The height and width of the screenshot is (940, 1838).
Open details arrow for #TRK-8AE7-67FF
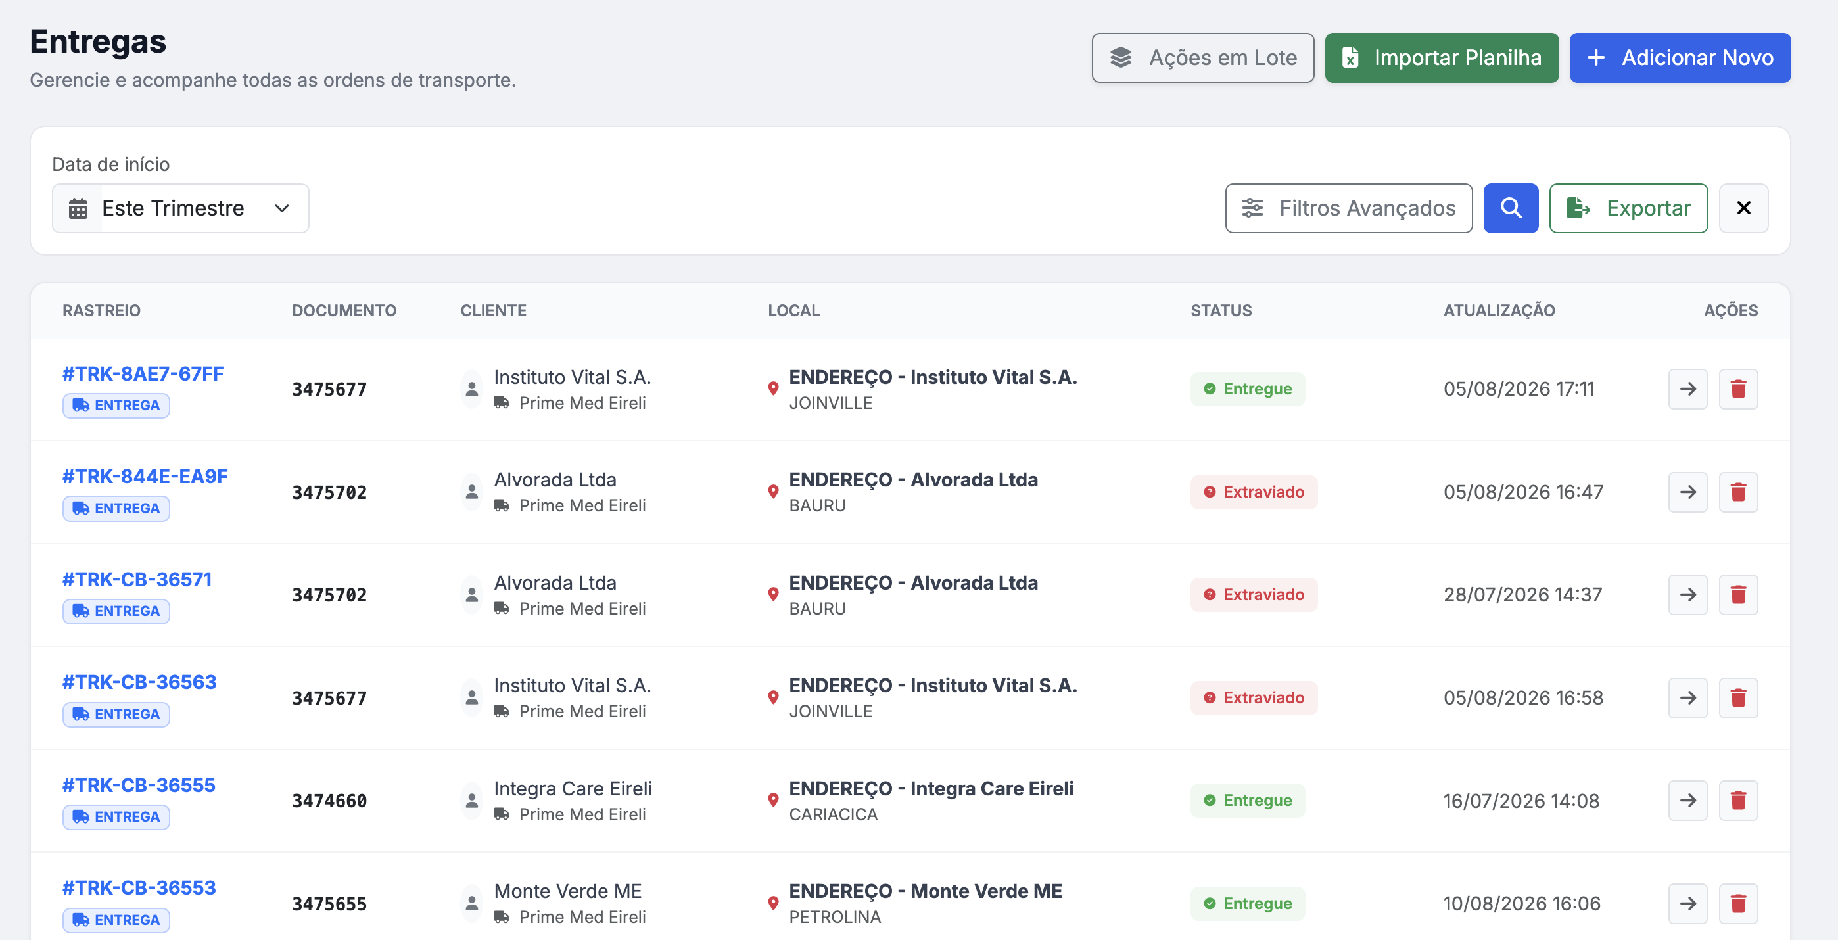(x=1687, y=389)
